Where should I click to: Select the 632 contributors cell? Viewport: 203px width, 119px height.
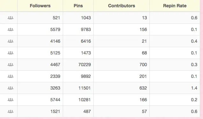[121, 88]
